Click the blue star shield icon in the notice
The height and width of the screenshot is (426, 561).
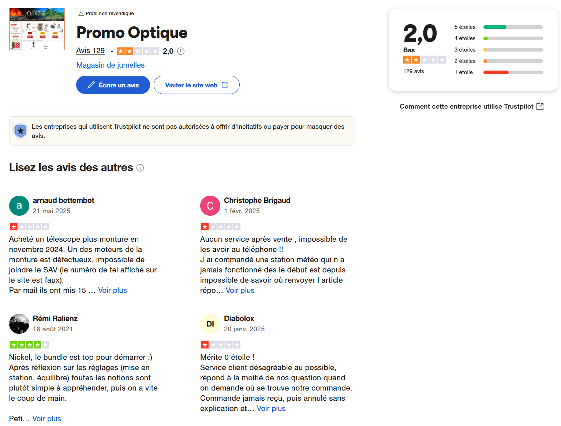(x=20, y=131)
